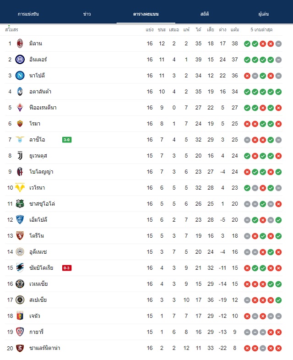Click the Verona yellow crest

coord(20,188)
